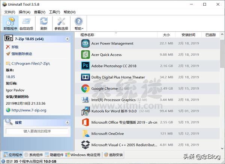This screenshot has width=225, height=164.
Task: Click the info icon in the status bar
Action: (3, 161)
